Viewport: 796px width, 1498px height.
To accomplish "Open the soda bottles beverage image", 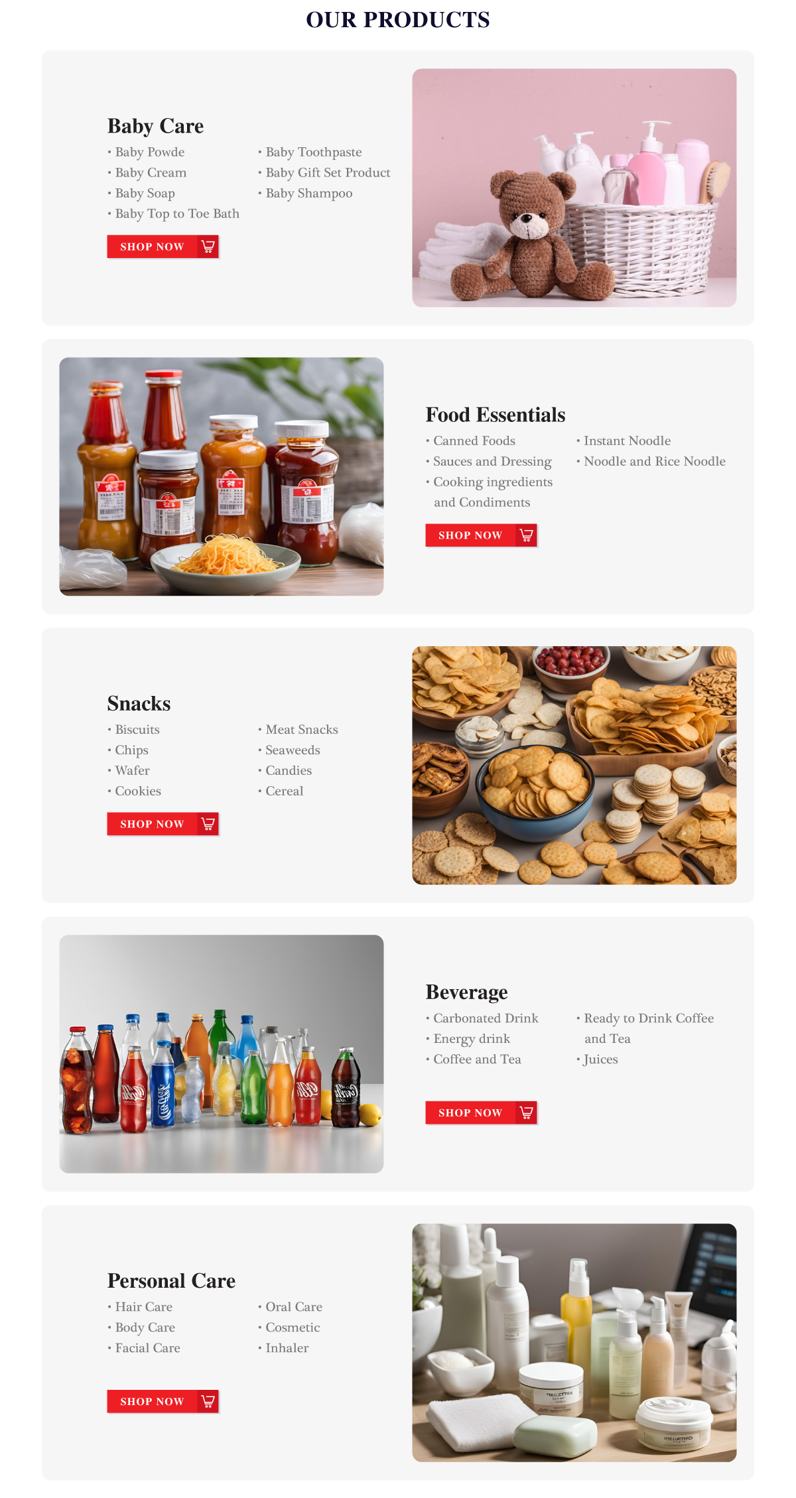I will pos(222,1054).
